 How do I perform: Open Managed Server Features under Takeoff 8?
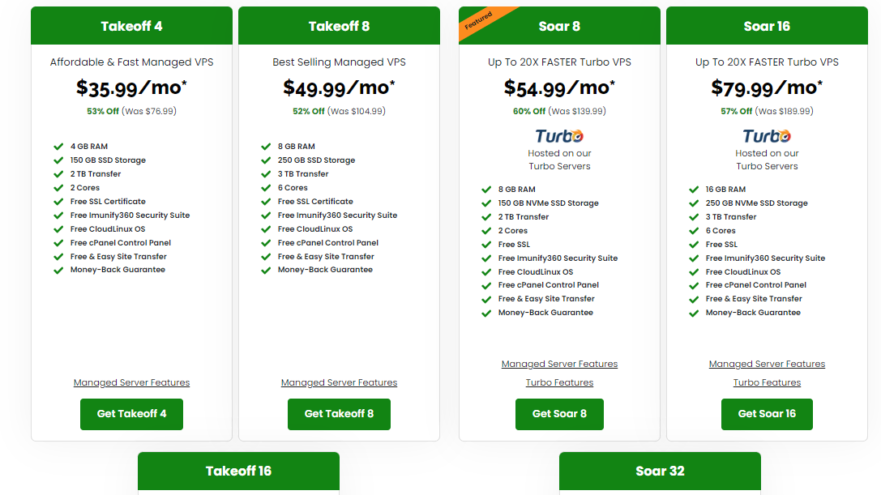[339, 382]
